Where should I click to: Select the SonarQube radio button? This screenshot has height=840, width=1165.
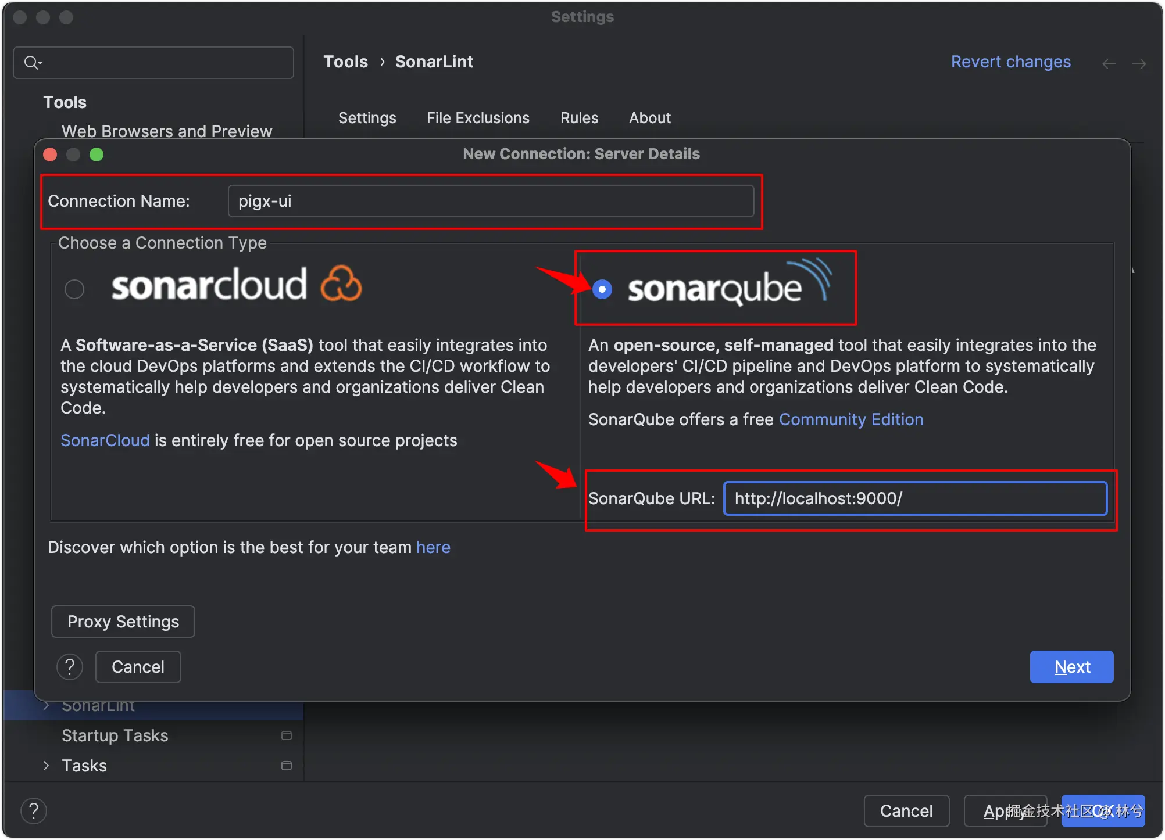[602, 289]
